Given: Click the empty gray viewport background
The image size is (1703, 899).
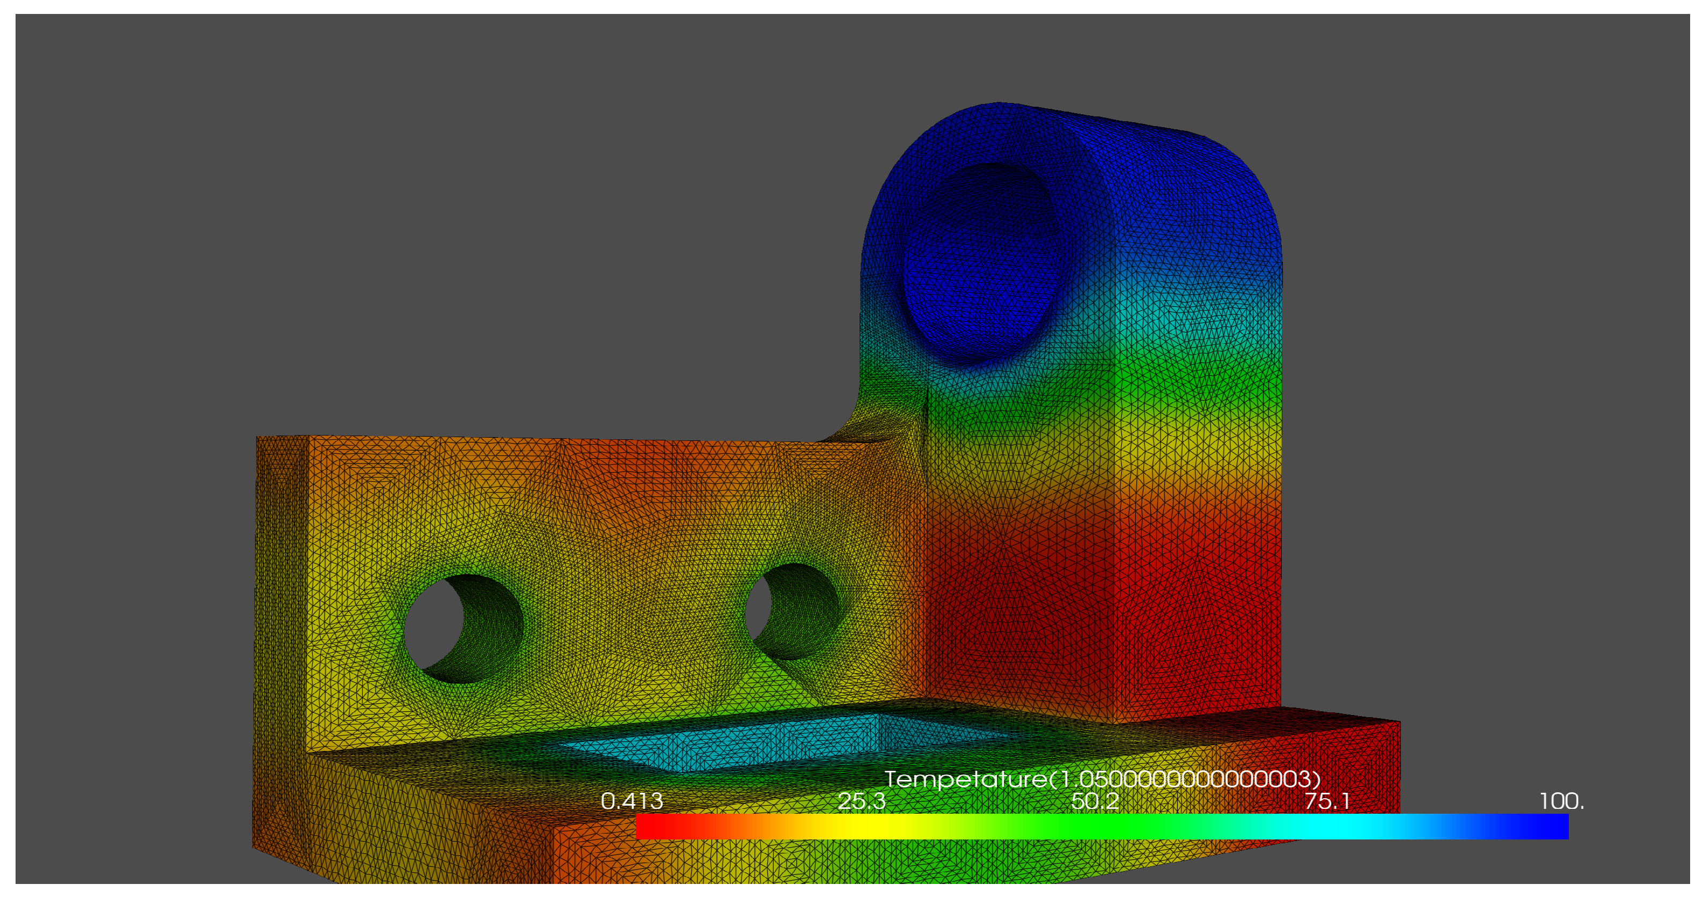Looking at the screenshot, I should pos(397,198).
